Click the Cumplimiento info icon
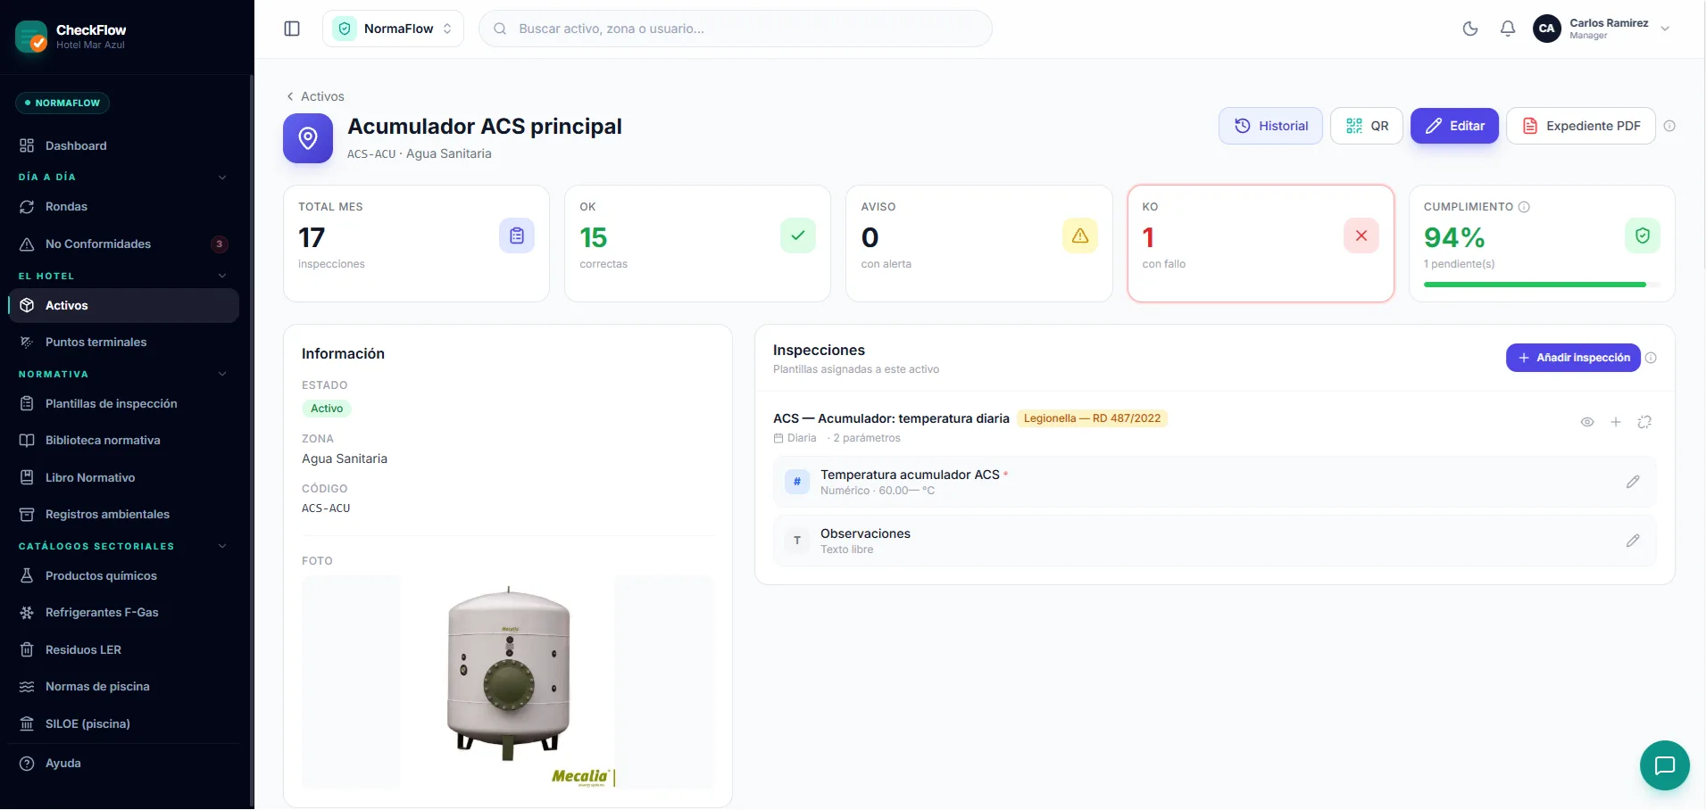Image resolution: width=1706 pixels, height=810 pixels. click(x=1524, y=207)
